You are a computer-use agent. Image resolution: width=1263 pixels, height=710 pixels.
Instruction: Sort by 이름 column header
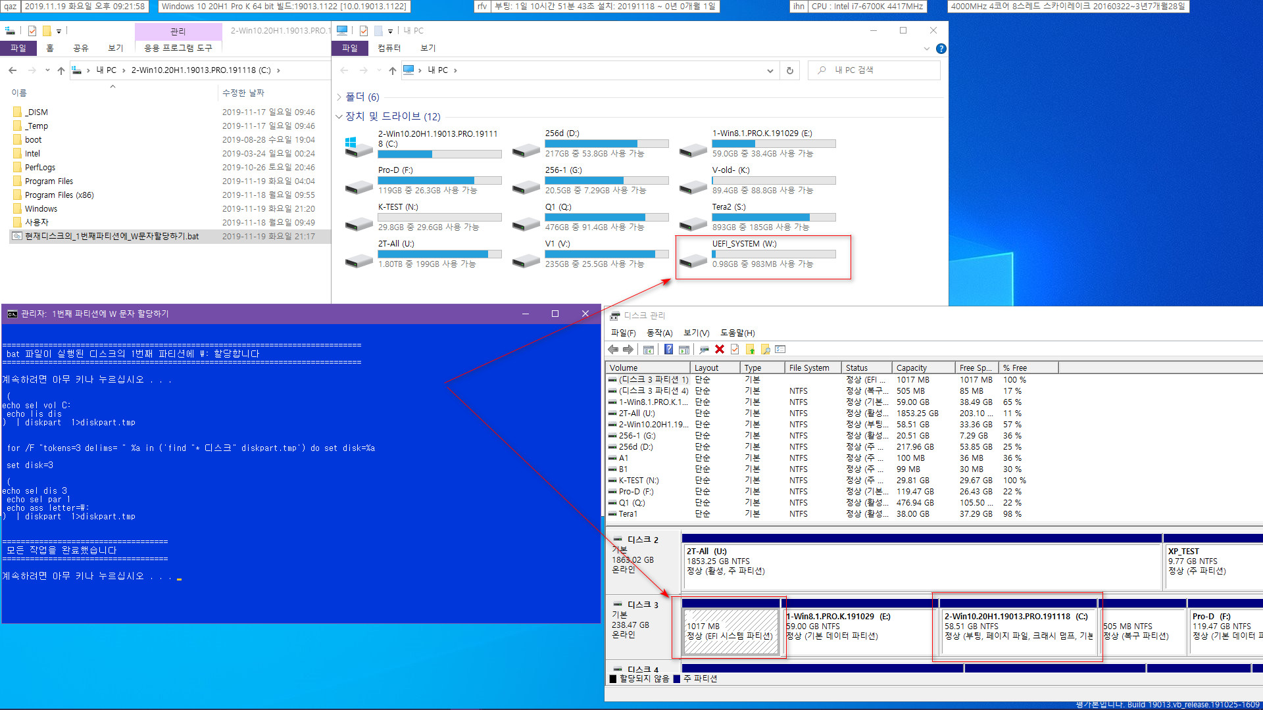[19, 93]
